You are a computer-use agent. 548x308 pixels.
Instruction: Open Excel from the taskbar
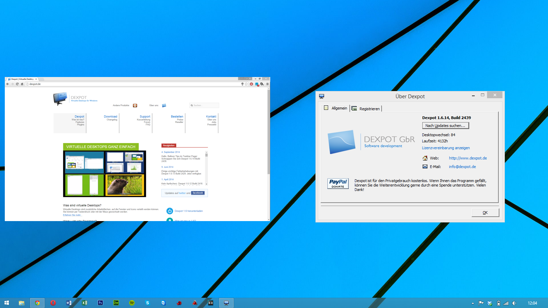pos(85,303)
